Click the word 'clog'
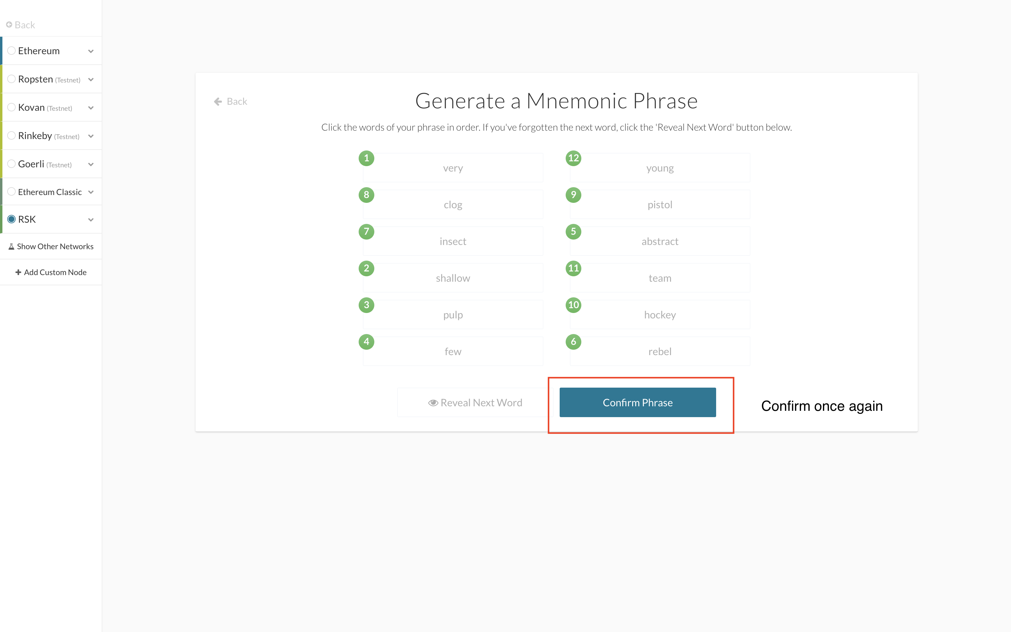This screenshot has width=1011, height=632. coord(453,204)
